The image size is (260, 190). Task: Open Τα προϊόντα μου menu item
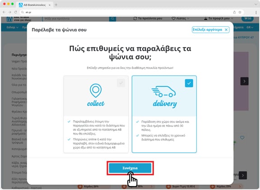[x=148, y=18]
